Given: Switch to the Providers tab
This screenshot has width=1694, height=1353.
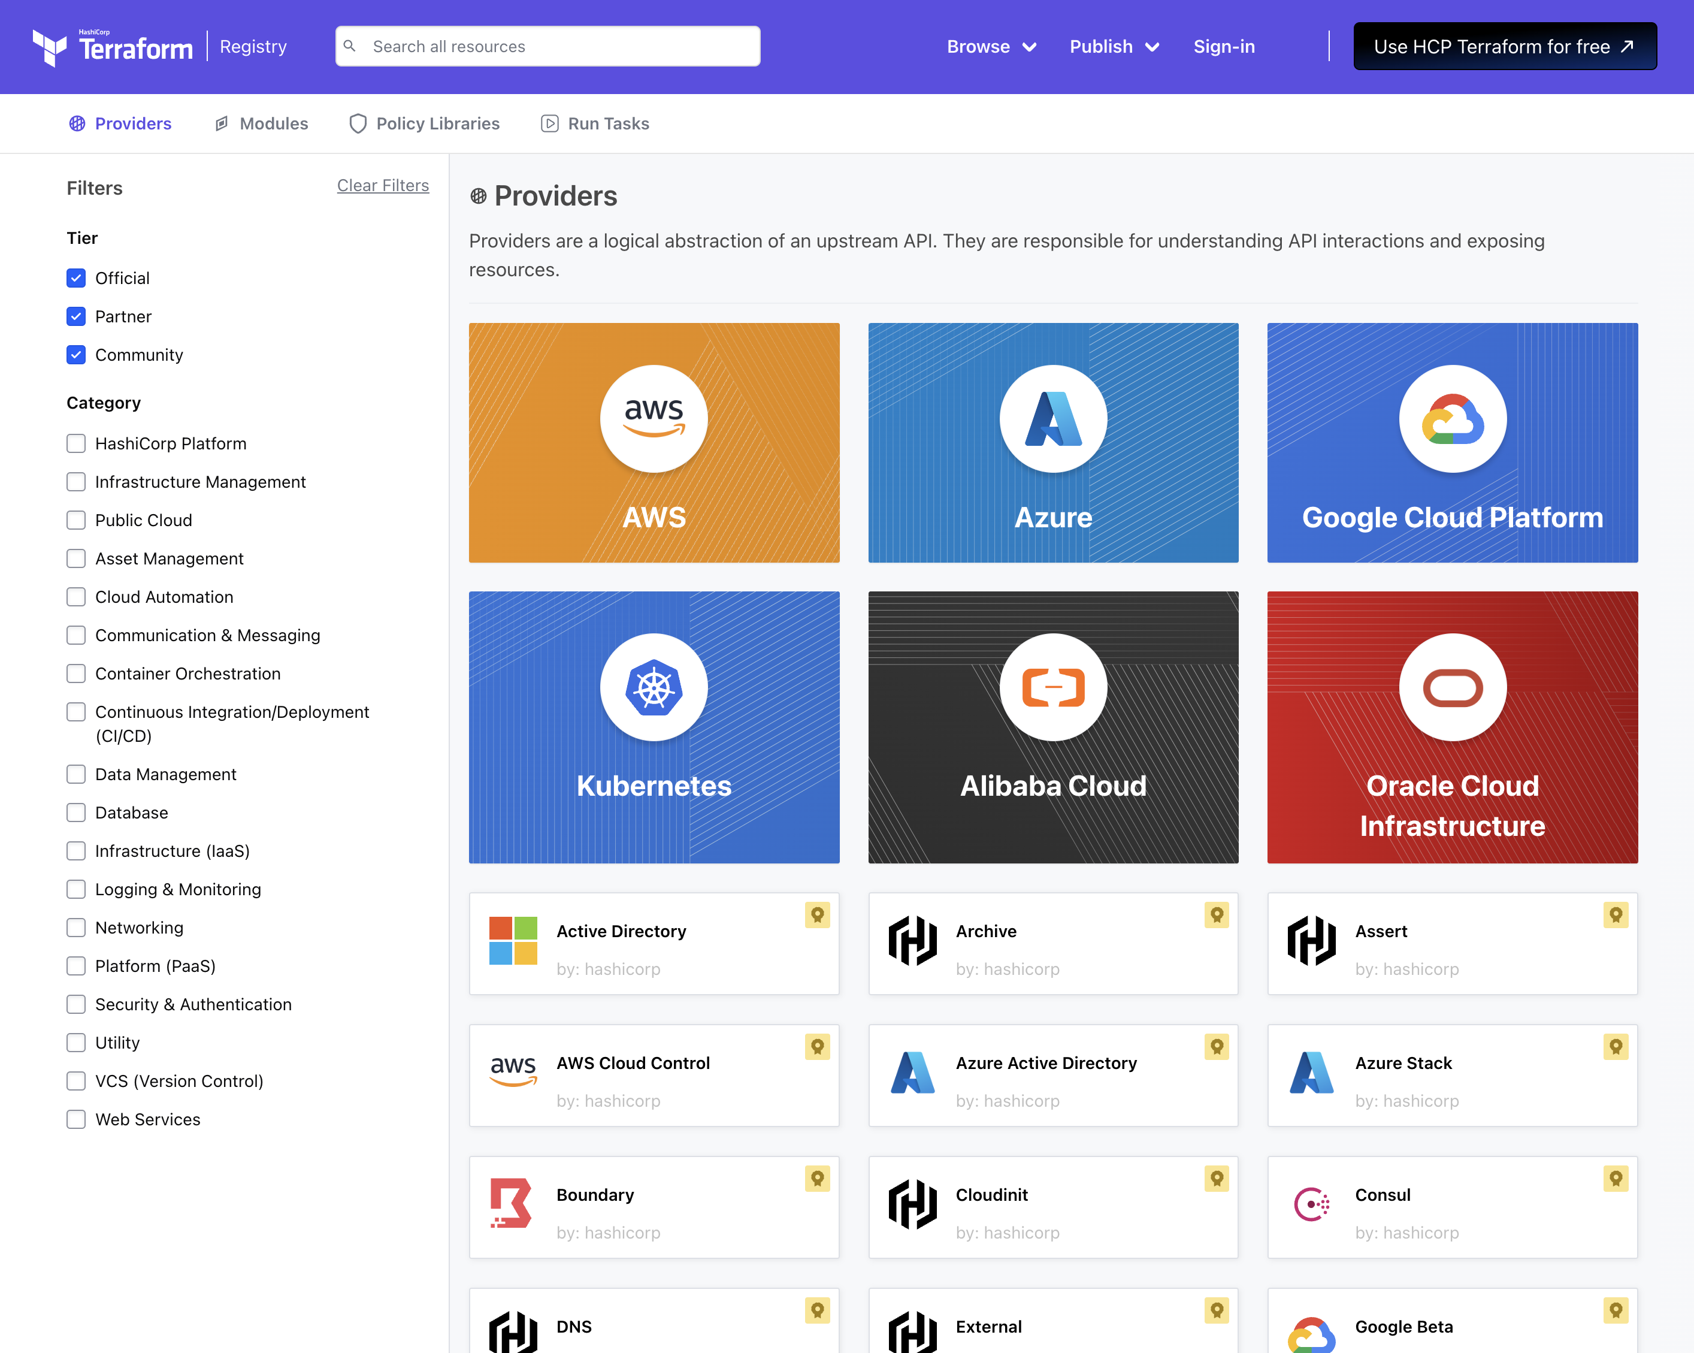Looking at the screenshot, I should coord(120,123).
